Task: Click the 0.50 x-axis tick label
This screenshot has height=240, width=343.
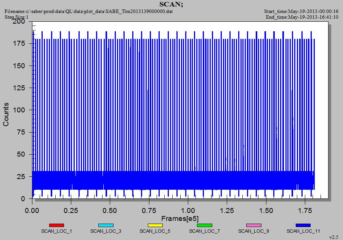Action: [110, 211]
